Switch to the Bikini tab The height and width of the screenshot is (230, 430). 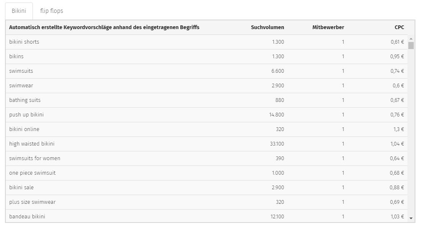coord(19,11)
